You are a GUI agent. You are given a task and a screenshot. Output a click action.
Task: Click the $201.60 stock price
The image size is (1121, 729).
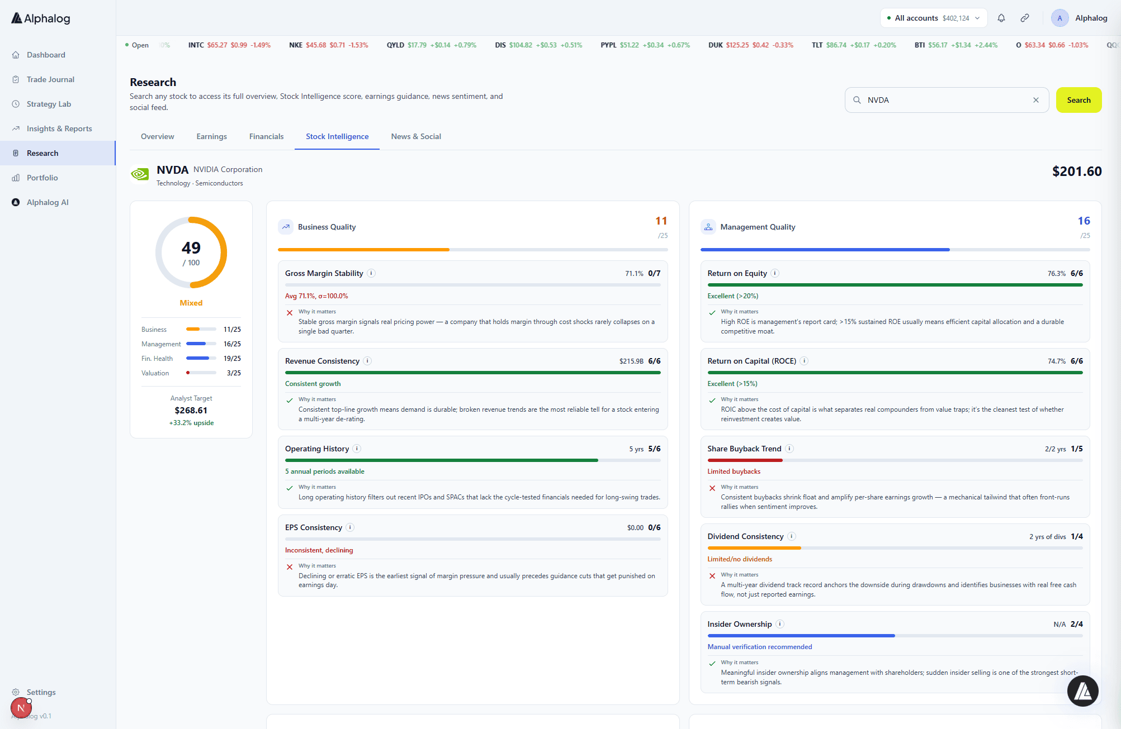coord(1077,171)
